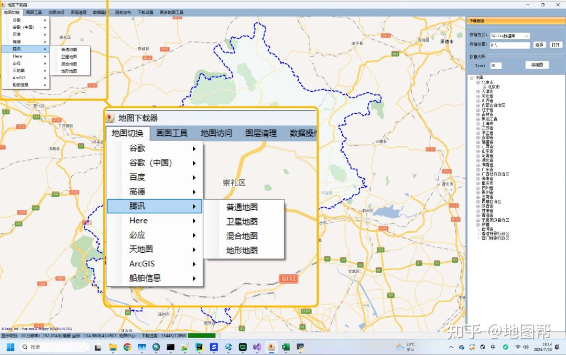Select 江苏省 in the region tree
The width and height of the screenshot is (566, 355).
click(x=487, y=128)
